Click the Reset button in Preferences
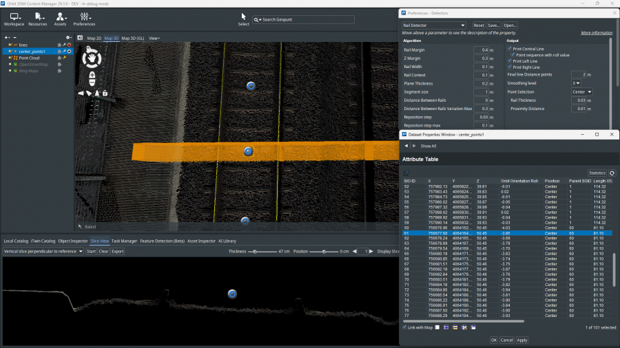Image resolution: width=620 pixels, height=348 pixels. tap(479, 25)
